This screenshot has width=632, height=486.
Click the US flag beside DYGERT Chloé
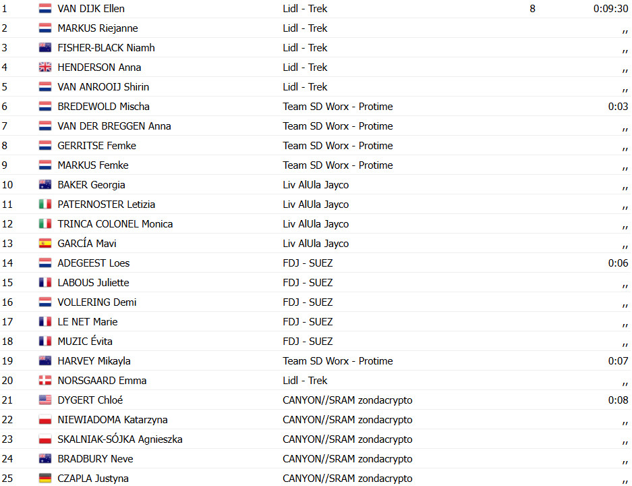(45, 400)
